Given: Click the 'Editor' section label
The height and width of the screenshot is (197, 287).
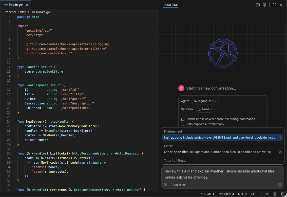Looking at the screenshot, I should (x=168, y=146).
